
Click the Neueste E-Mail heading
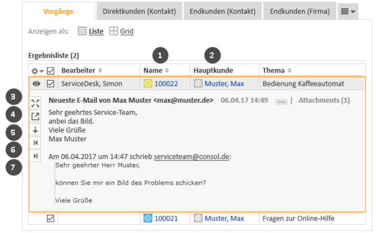[131, 100]
